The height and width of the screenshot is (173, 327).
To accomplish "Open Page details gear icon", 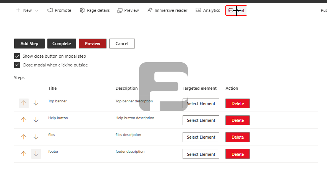I will pos(82,10).
